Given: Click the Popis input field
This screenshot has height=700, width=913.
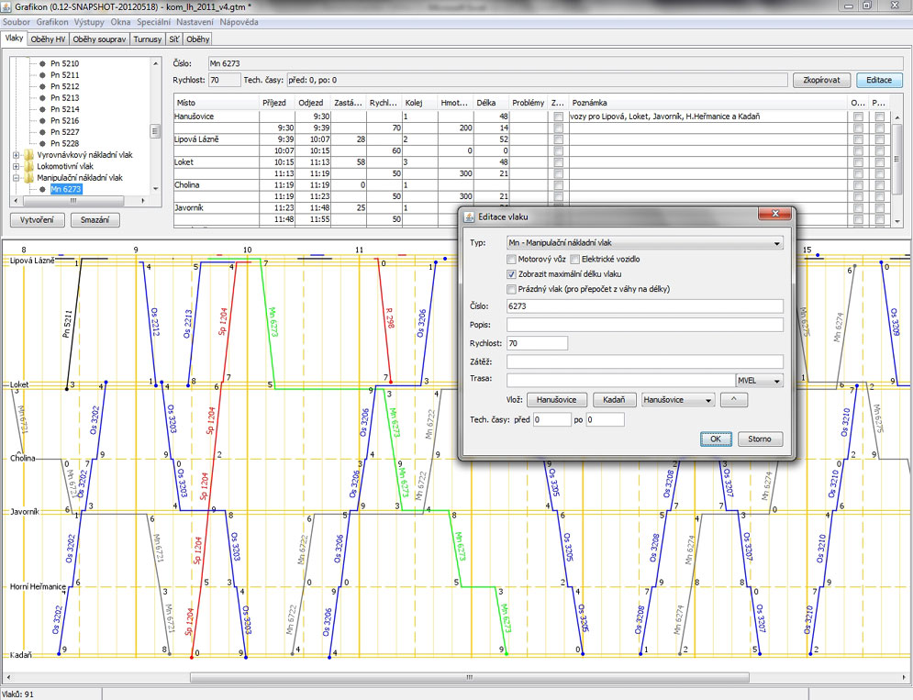Looking at the screenshot, I should tap(644, 325).
